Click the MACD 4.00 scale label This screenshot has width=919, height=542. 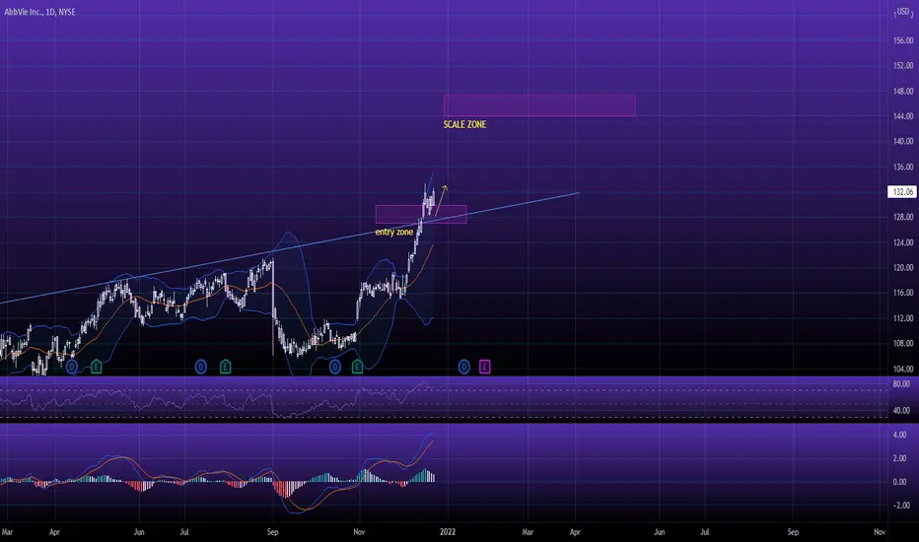[899, 436]
